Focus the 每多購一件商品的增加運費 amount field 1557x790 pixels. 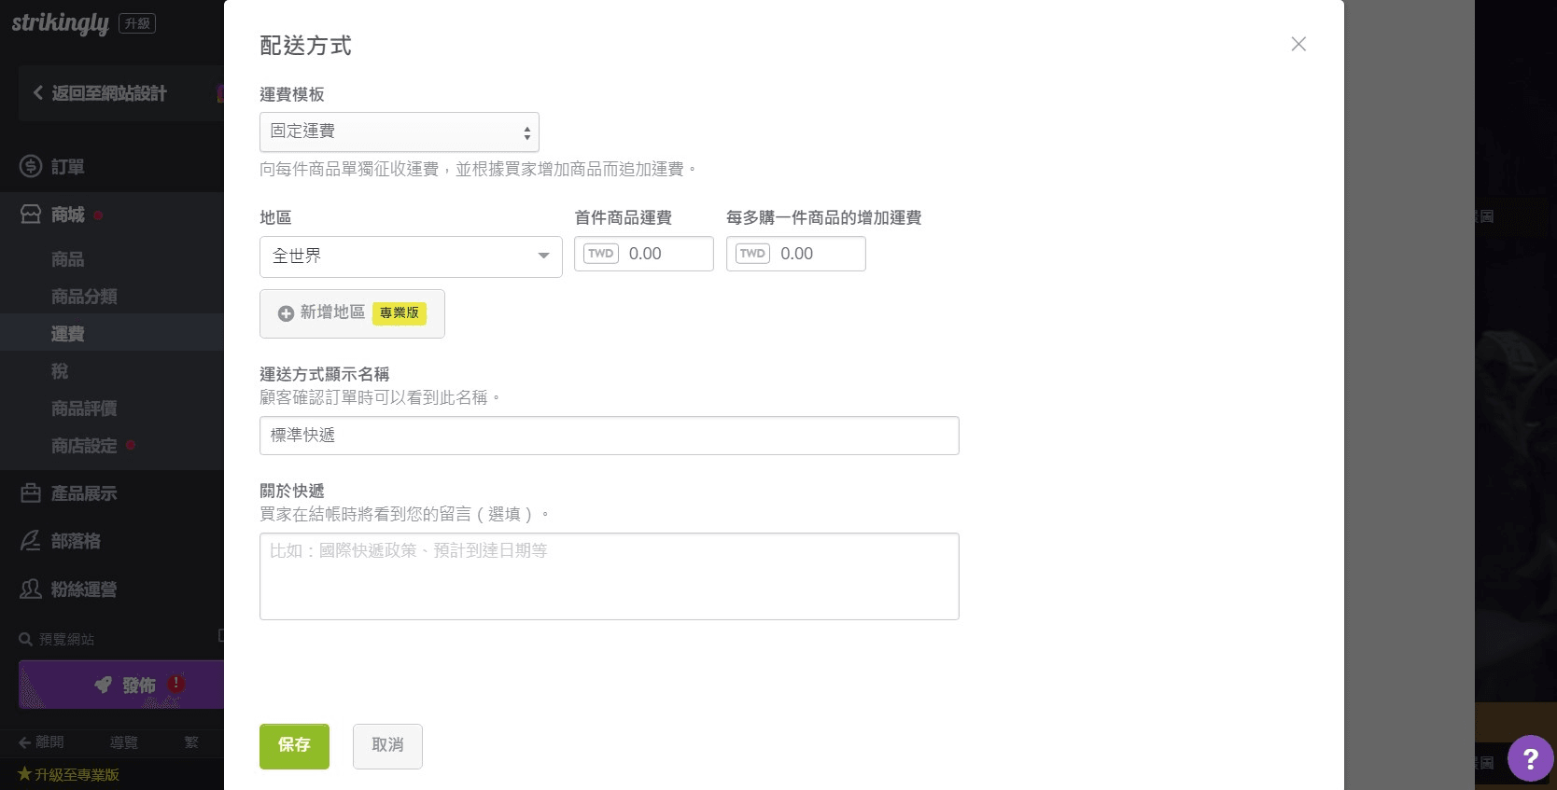817,254
